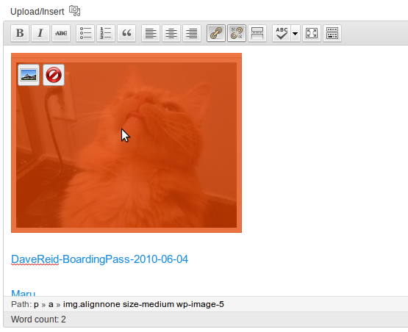Viewport: 408px width, 332px height.
Task: Align text center
Action: click(171, 33)
